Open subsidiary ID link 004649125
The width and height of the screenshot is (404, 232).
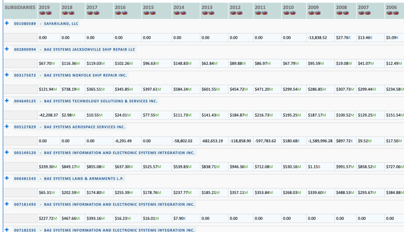[25, 101]
